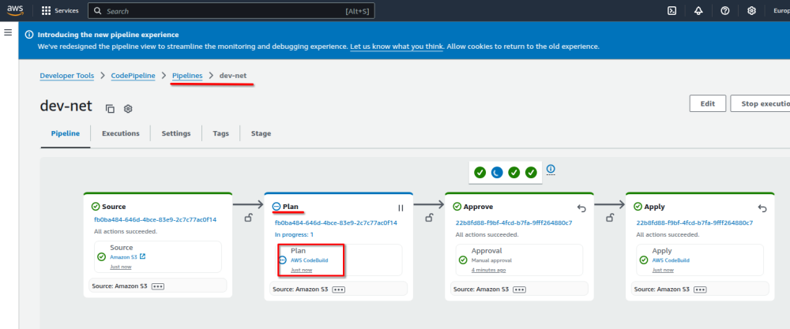Select the Pipeline tab
This screenshot has width=790, height=329.
[x=66, y=133]
